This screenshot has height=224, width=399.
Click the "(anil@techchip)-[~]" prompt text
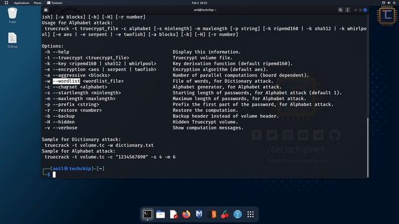pos(77,169)
